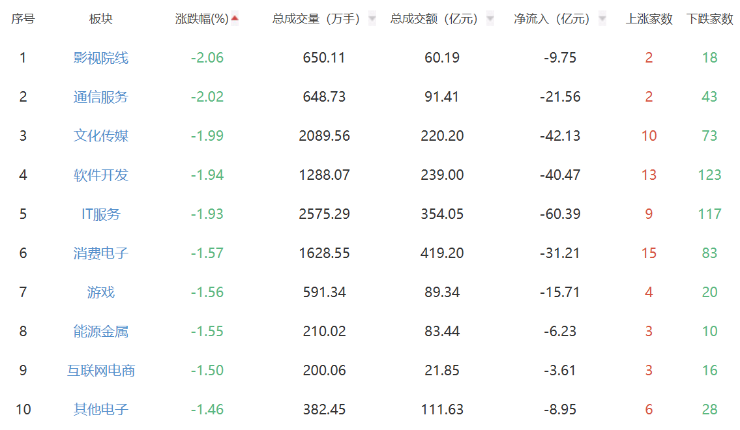Open the 消费电子 sector link
This screenshot has height=430, width=740.
(101, 253)
